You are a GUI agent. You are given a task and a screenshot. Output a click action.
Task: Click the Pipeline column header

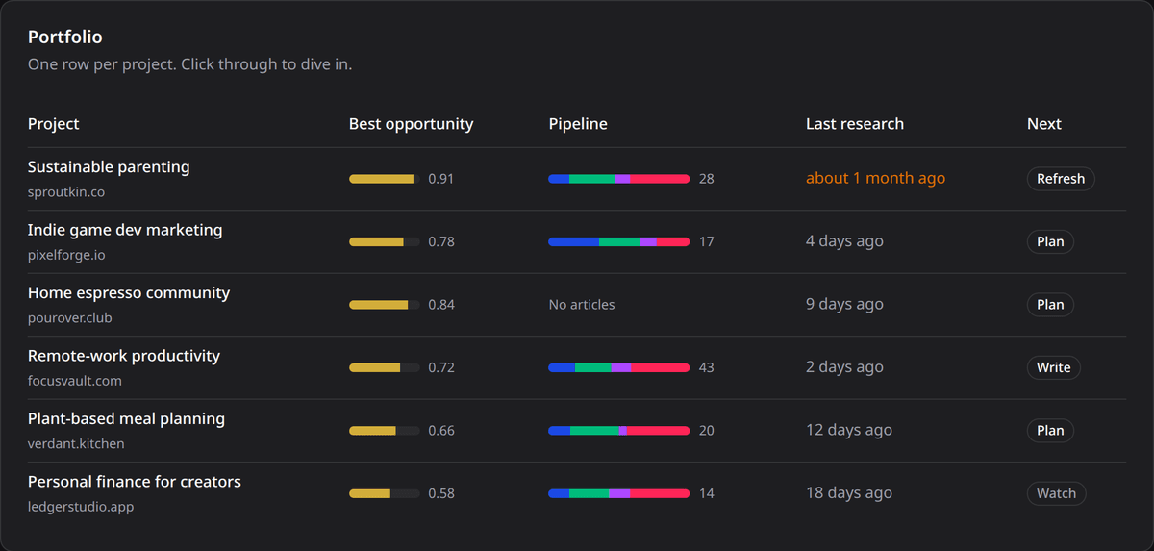(578, 124)
